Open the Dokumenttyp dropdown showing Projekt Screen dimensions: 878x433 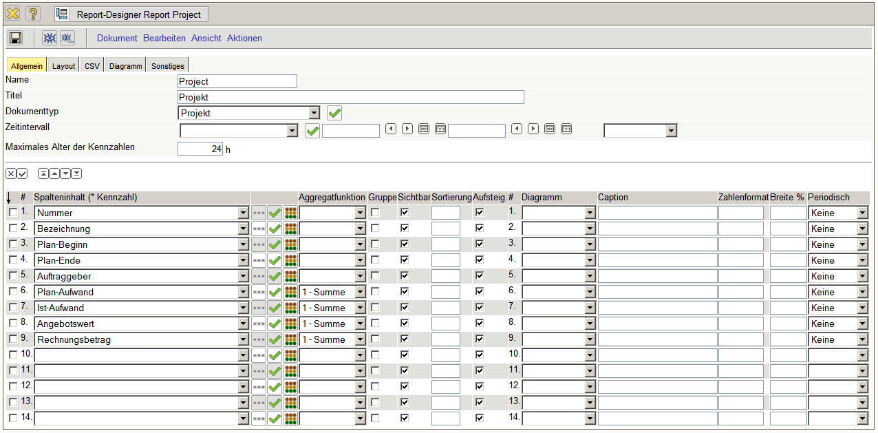click(314, 113)
